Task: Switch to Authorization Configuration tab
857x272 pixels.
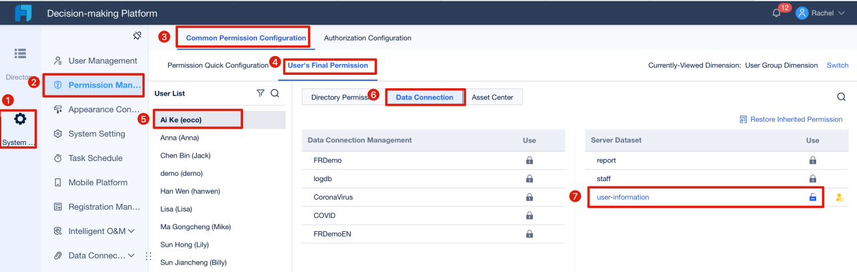Action: (x=368, y=38)
